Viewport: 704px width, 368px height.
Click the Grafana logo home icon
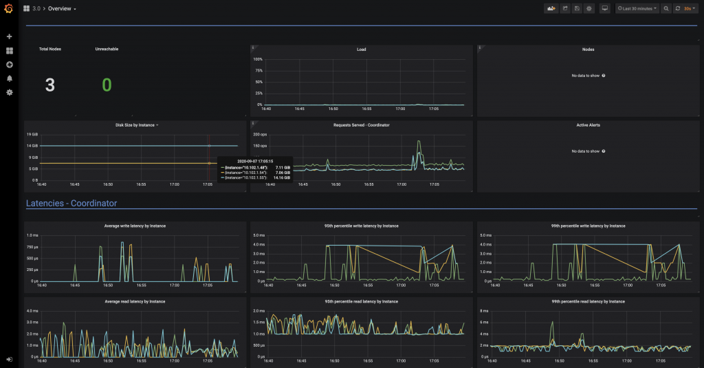(8, 8)
